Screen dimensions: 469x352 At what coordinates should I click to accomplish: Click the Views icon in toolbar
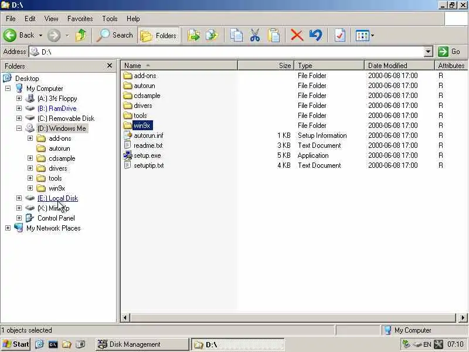click(x=362, y=36)
